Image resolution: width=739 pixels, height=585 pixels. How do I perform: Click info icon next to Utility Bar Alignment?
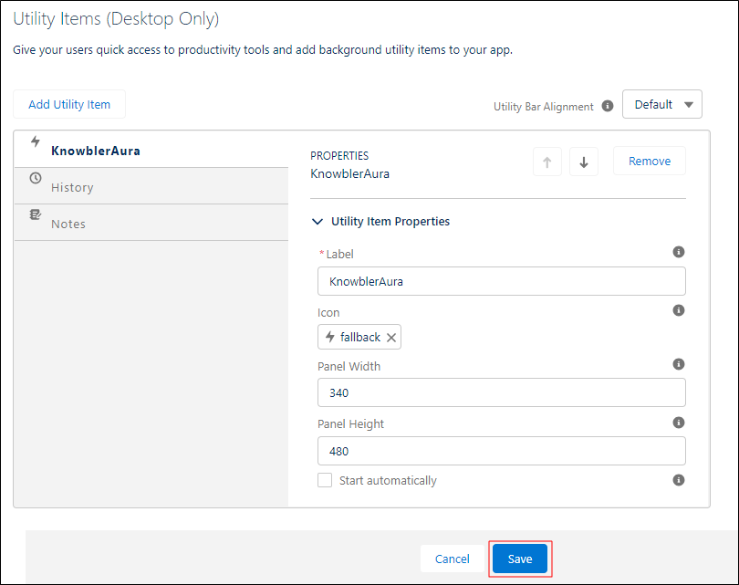click(x=608, y=106)
